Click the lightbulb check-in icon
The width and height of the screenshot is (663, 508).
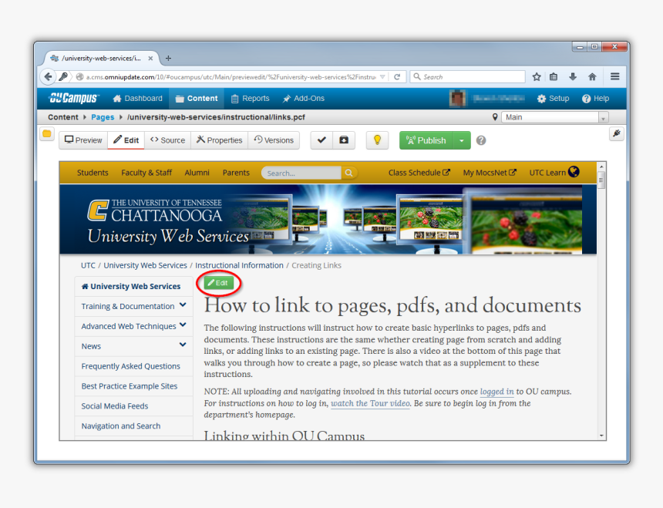point(377,140)
